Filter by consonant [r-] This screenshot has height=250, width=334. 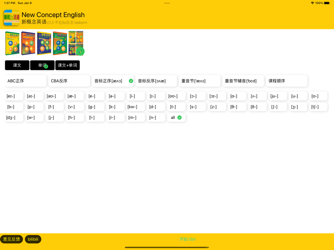116,118
